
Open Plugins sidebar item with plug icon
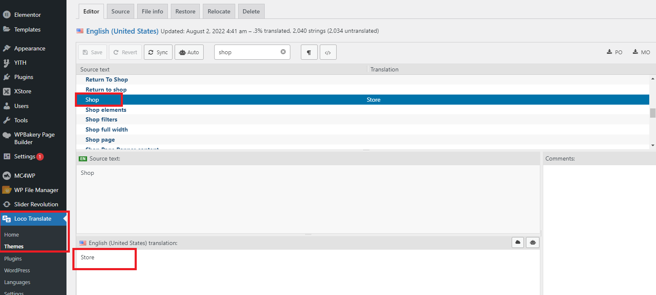pos(24,77)
